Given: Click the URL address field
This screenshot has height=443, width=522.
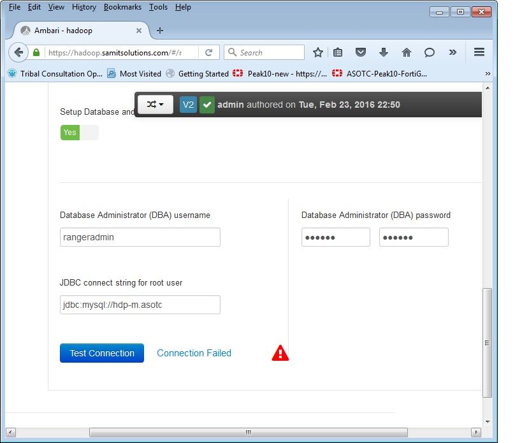Looking at the screenshot, I should click(122, 53).
